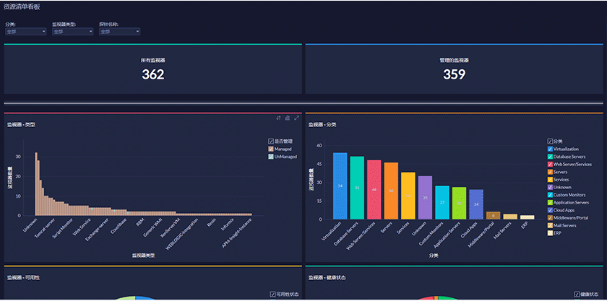Image resolution: width=607 pixels, height=301 pixels.
Task: Toggle Virtualization legend checkbox
Action: [550, 149]
